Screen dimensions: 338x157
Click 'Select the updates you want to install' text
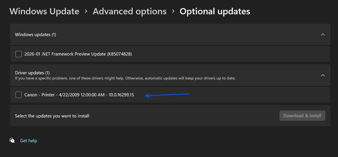pyautogui.click(x=52, y=116)
